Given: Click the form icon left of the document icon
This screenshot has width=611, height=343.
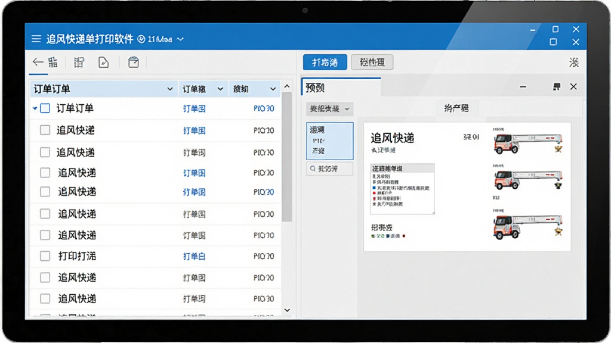Looking at the screenshot, I should coord(79,62).
